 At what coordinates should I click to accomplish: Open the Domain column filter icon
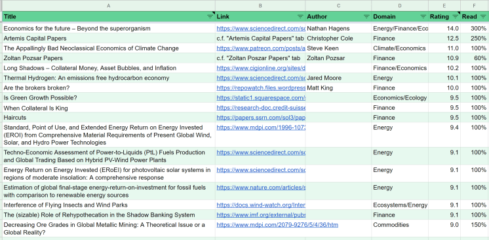point(423,17)
